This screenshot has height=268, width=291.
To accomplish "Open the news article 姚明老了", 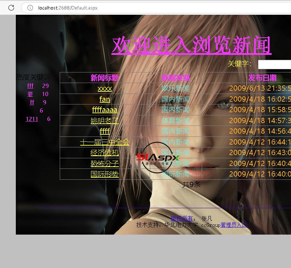I will click(105, 121).
